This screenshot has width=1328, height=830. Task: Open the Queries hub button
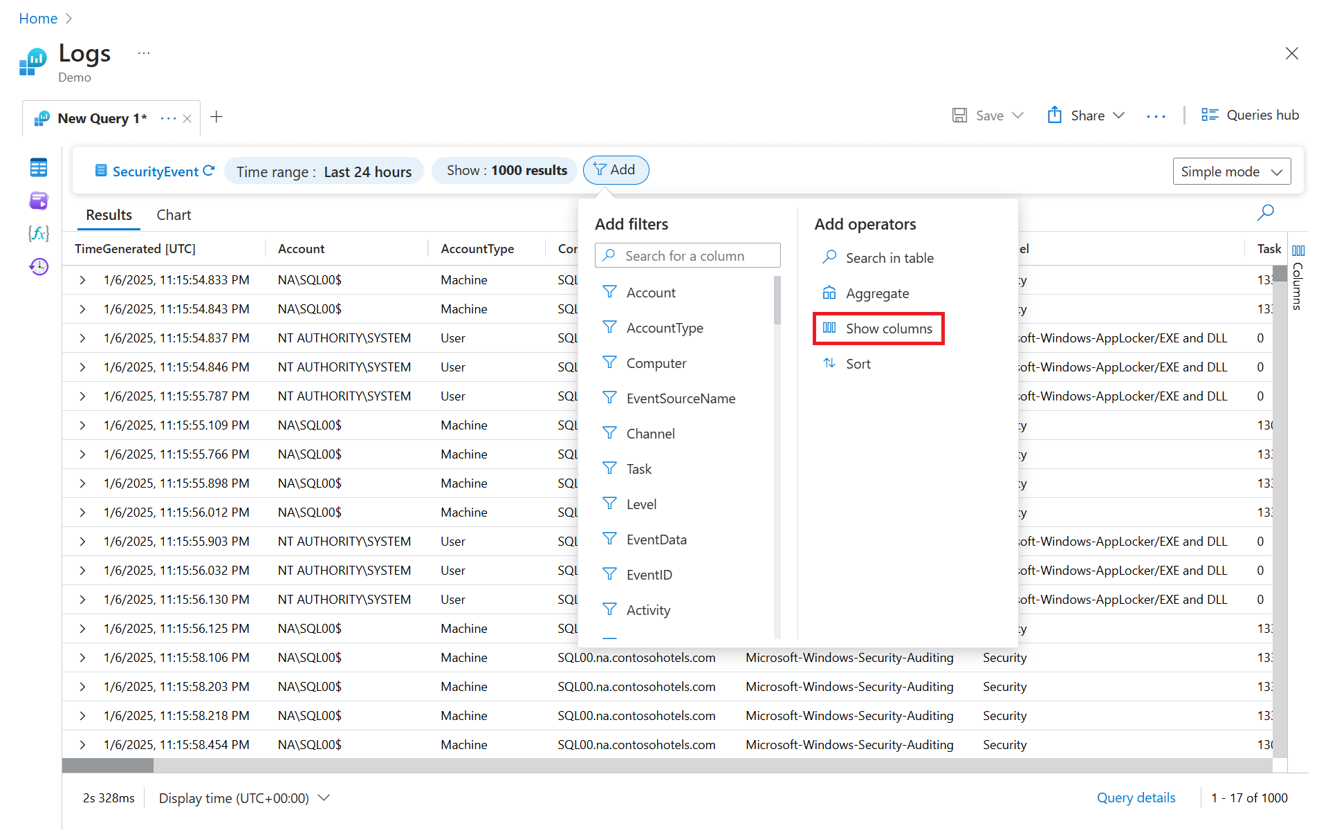[x=1250, y=116]
